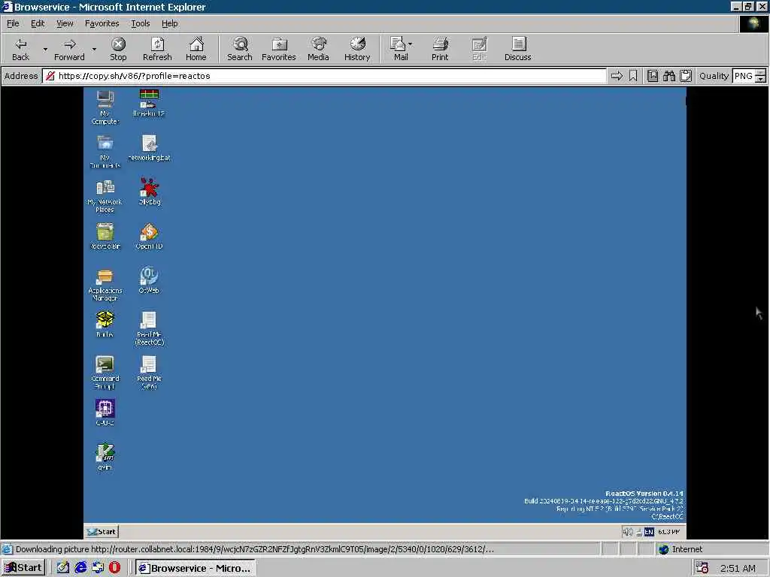
Task: Open the Help menu
Action: pos(169,23)
